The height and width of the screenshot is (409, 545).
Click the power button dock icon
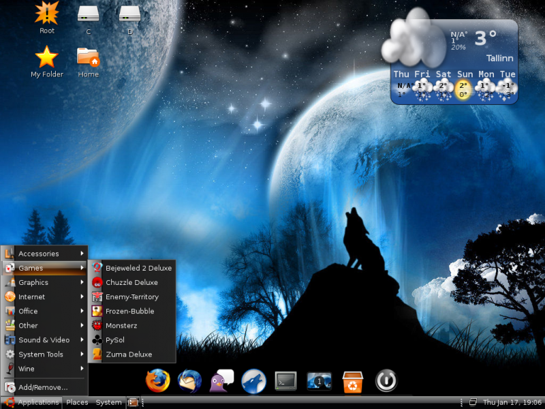click(386, 380)
